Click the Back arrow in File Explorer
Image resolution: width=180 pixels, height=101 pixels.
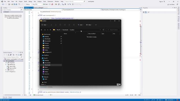tap(42, 30)
